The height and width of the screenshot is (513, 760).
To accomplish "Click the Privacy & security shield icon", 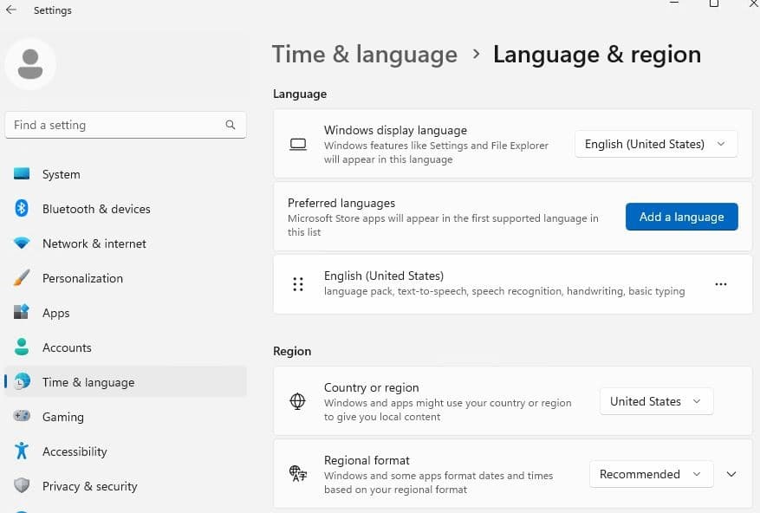I will [22, 486].
